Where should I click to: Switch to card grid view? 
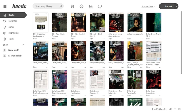[x=170, y=109]
